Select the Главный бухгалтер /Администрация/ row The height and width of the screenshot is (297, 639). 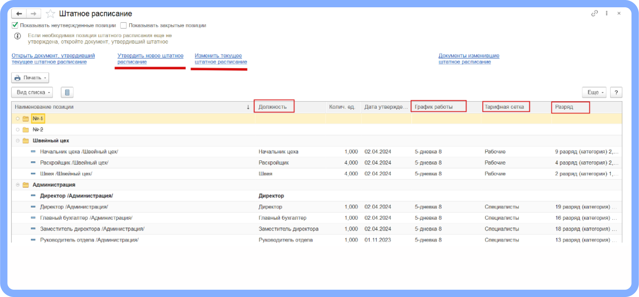(86, 218)
